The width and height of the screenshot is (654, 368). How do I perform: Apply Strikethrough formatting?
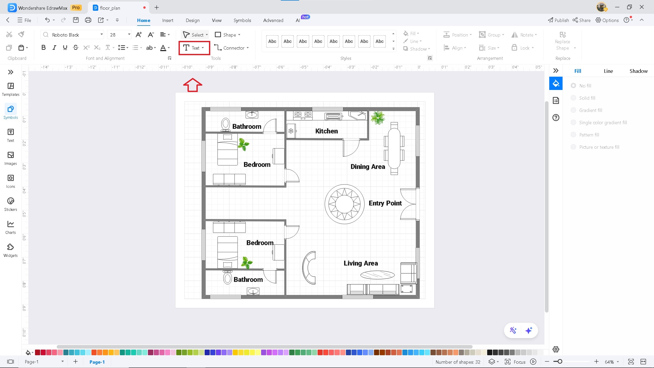(x=76, y=48)
